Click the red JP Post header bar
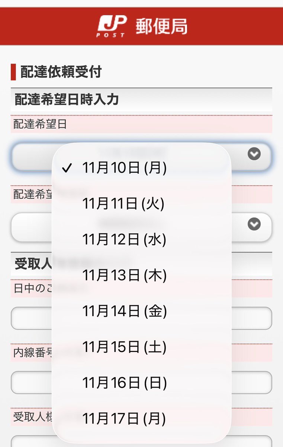Screen dimensions: 283x447 (238, 26)
